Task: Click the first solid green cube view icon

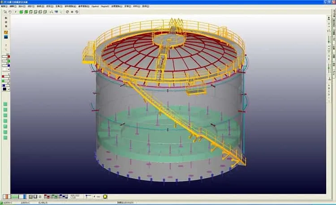Action: click(x=21, y=12)
